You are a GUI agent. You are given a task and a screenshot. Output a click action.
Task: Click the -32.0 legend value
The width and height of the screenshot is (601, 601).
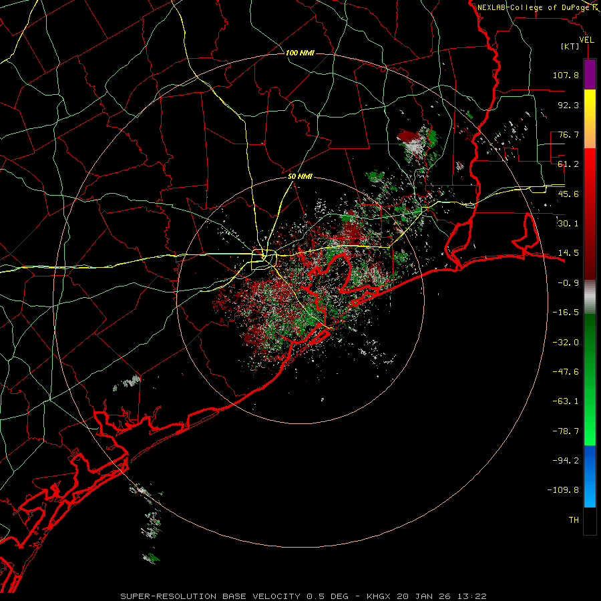click(566, 343)
